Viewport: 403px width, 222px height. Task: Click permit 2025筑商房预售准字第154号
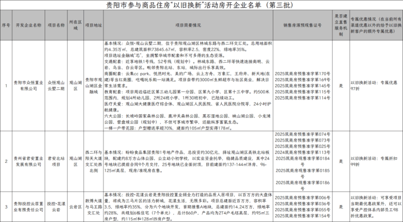pyautogui.click(x=302, y=216)
